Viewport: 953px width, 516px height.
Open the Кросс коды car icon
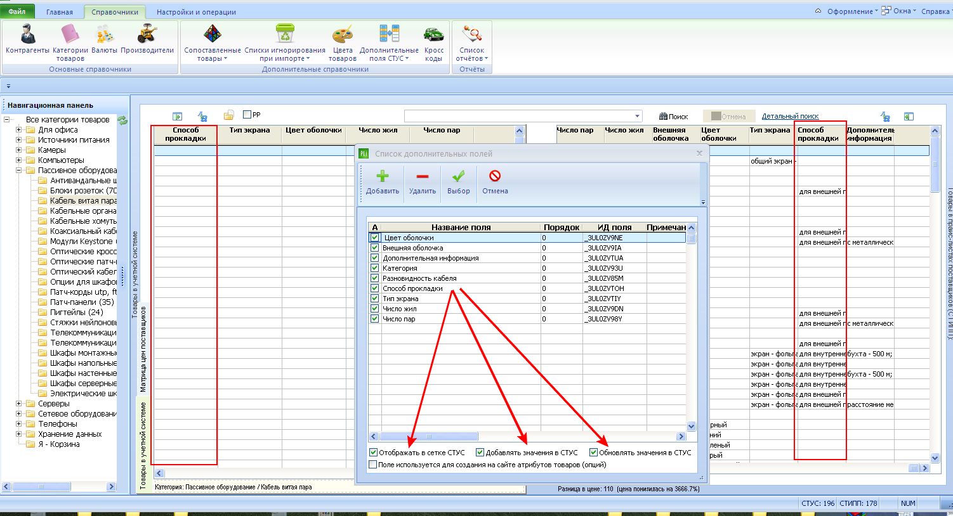point(434,34)
